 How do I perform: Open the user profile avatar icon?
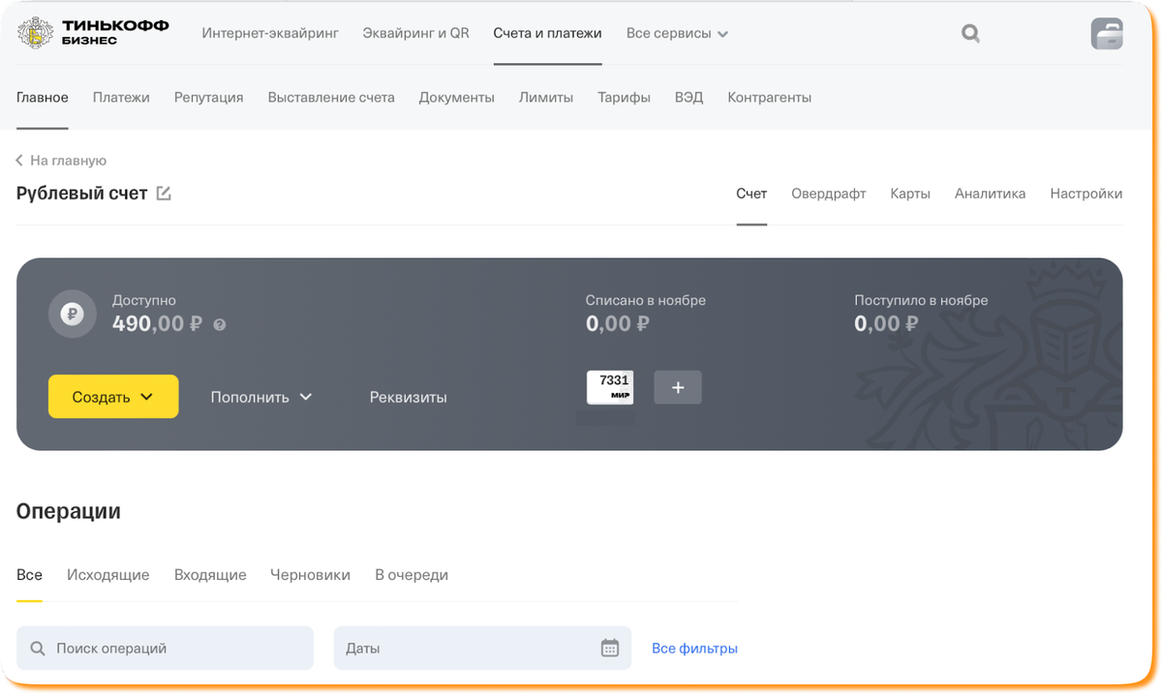point(1107,34)
